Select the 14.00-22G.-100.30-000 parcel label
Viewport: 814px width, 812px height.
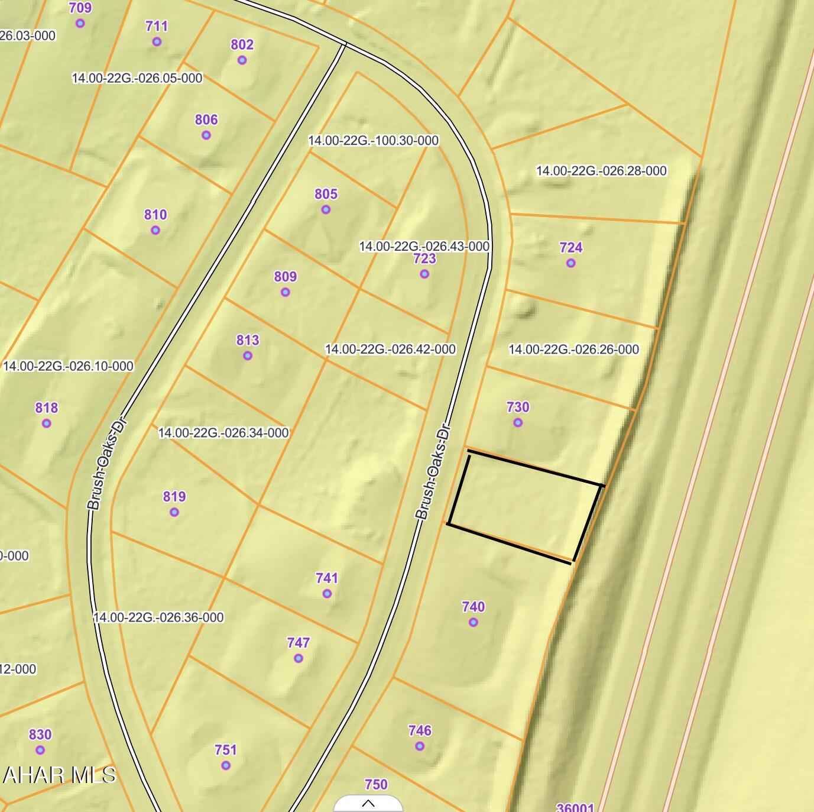coord(374,141)
